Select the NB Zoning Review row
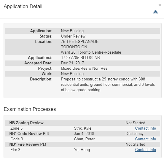 coord(82,123)
